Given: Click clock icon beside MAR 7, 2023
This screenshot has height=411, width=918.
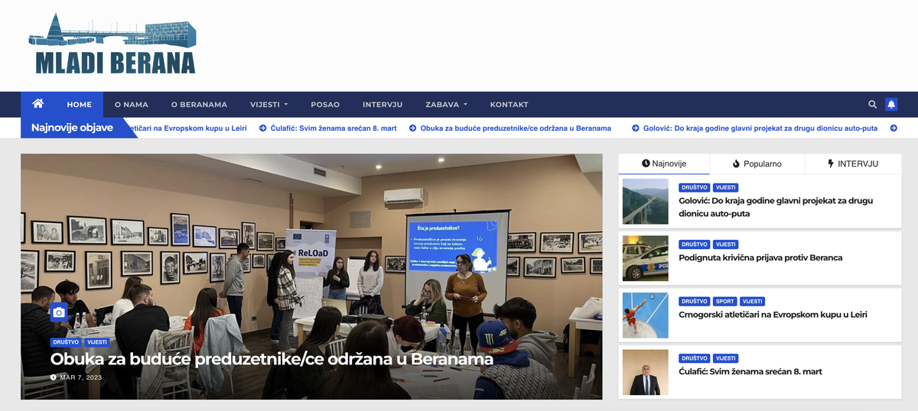Looking at the screenshot, I should (x=54, y=377).
